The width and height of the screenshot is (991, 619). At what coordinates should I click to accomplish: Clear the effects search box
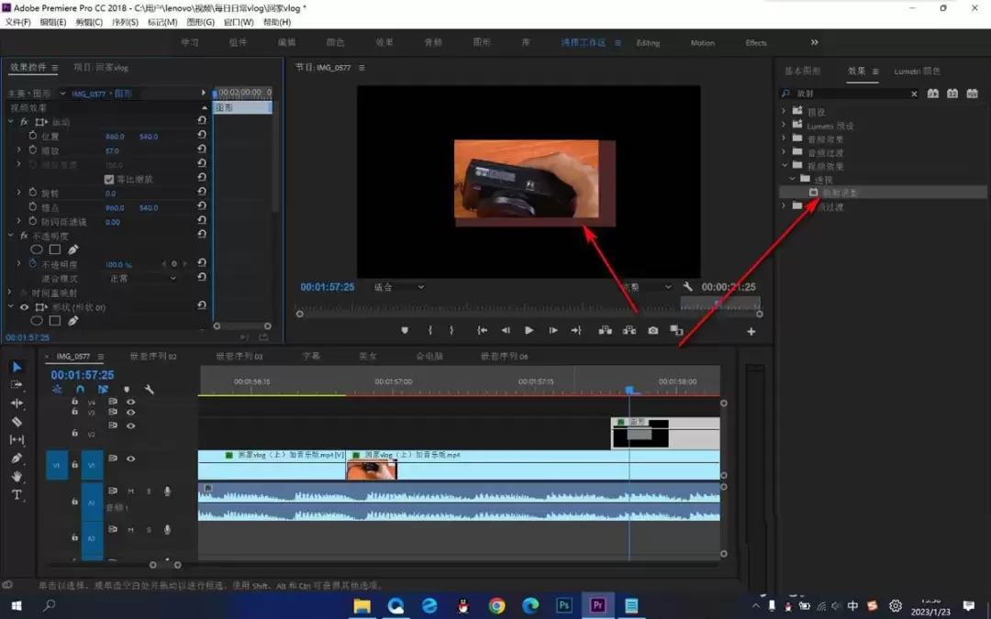[914, 94]
